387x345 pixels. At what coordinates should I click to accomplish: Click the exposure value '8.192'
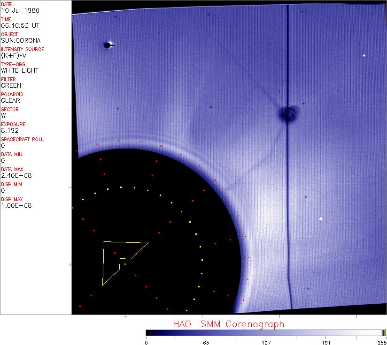(x=9, y=130)
